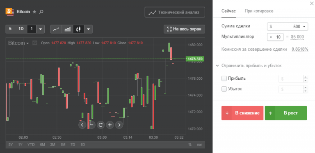Select the 1Y range

tap(20, 144)
